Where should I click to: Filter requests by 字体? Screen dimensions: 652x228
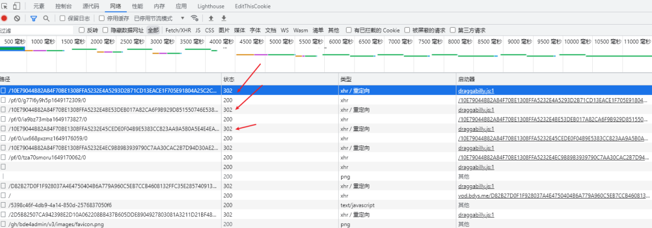coord(255,30)
